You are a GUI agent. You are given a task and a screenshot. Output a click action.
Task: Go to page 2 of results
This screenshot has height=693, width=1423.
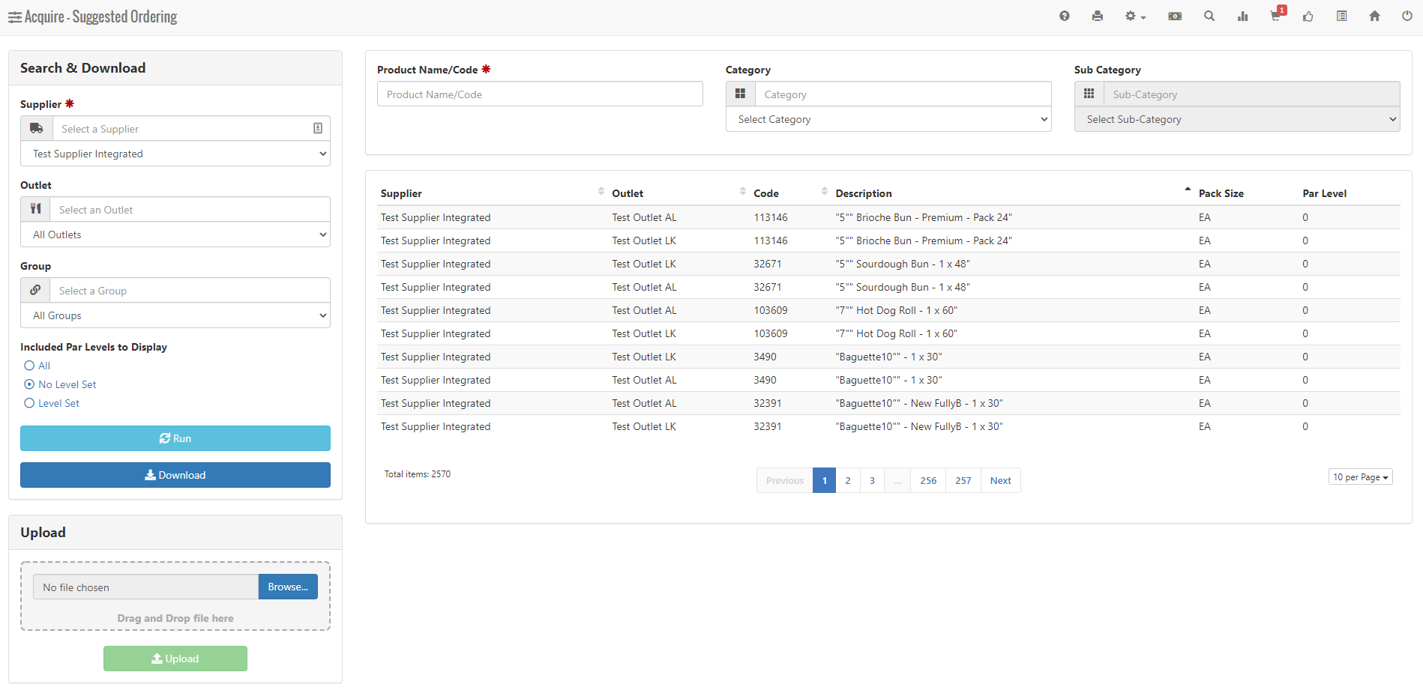pyautogui.click(x=848, y=480)
